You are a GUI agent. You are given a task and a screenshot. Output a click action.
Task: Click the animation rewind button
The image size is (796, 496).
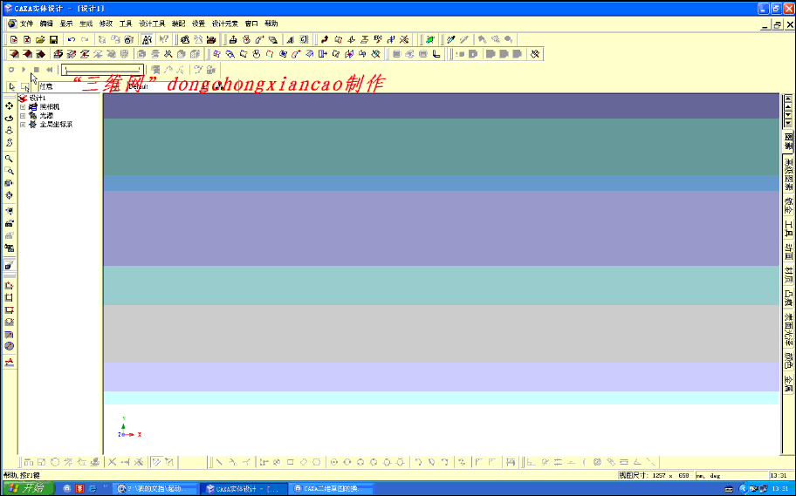(49, 70)
